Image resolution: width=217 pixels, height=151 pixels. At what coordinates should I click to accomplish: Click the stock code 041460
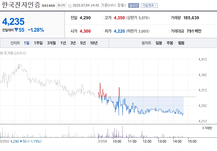tap(48, 6)
